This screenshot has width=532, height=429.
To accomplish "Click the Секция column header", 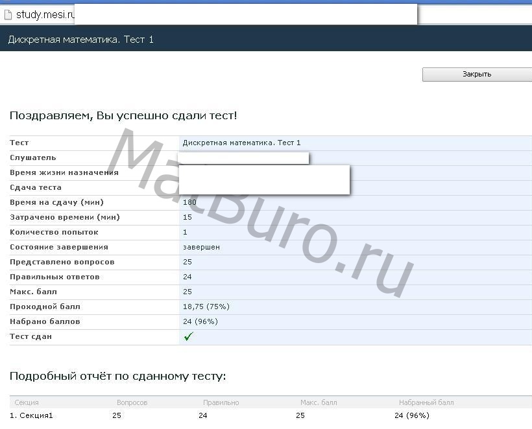I will 27,402.
